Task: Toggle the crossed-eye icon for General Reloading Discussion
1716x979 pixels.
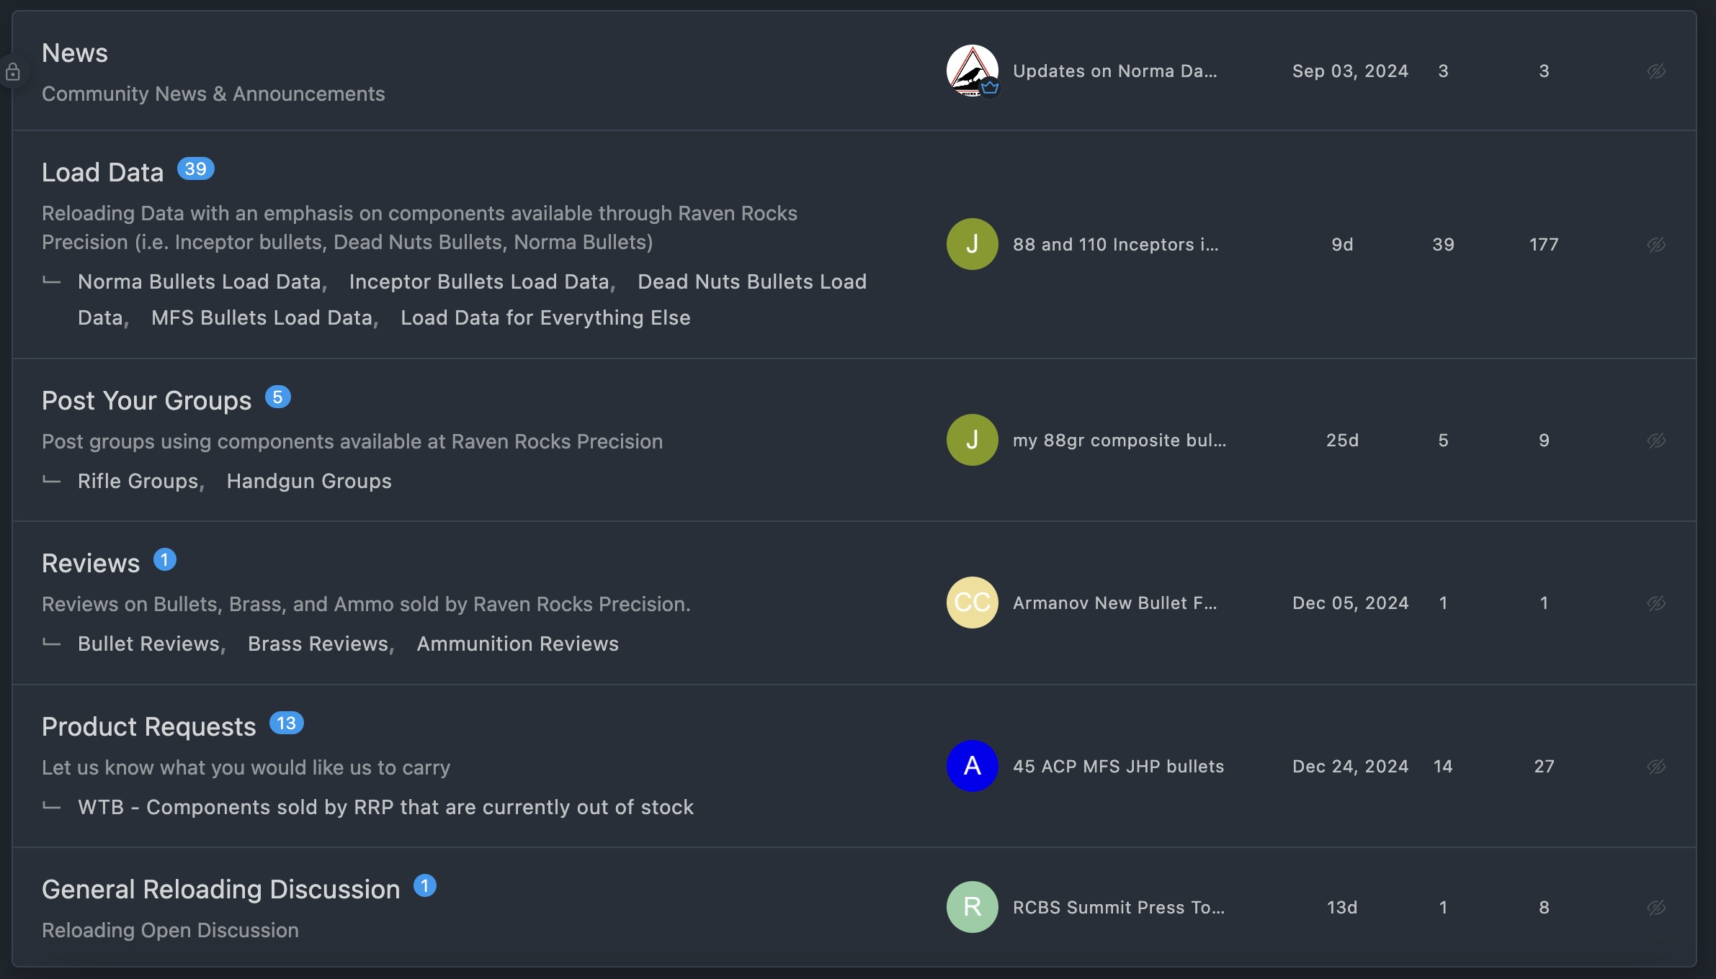Action: point(1656,908)
